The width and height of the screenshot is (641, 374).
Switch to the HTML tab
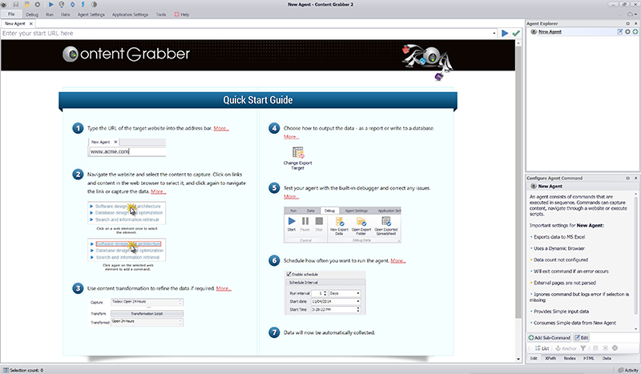point(589,358)
